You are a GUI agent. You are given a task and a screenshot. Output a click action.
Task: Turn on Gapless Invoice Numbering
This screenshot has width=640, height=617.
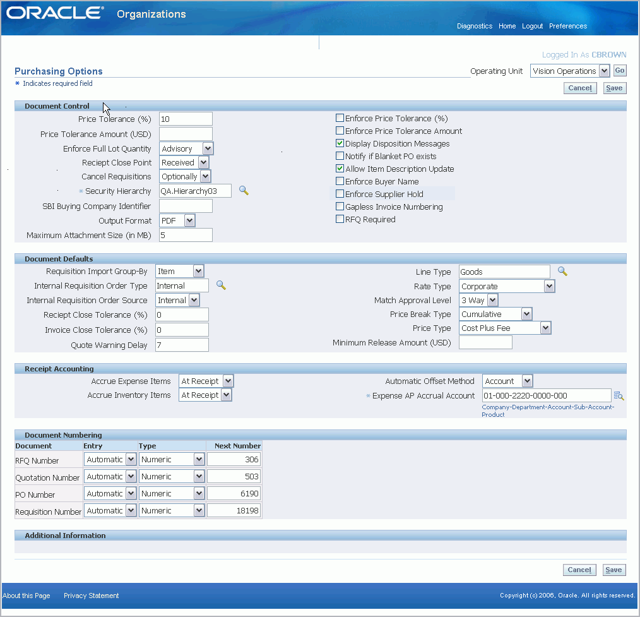[x=340, y=207]
